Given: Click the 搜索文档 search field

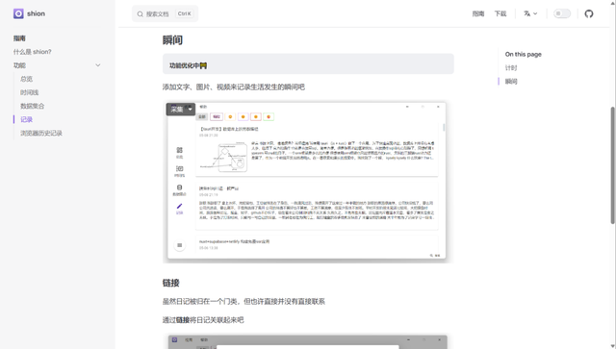Looking at the screenshot, I should click(x=165, y=13).
